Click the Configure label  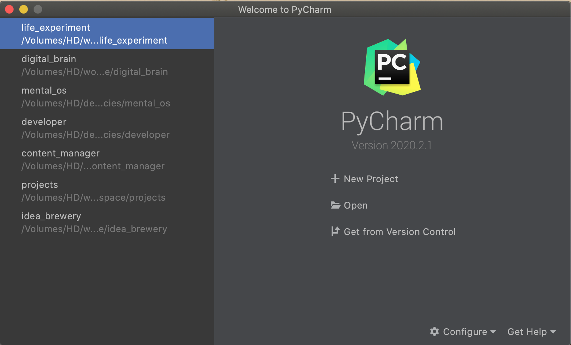pos(465,332)
